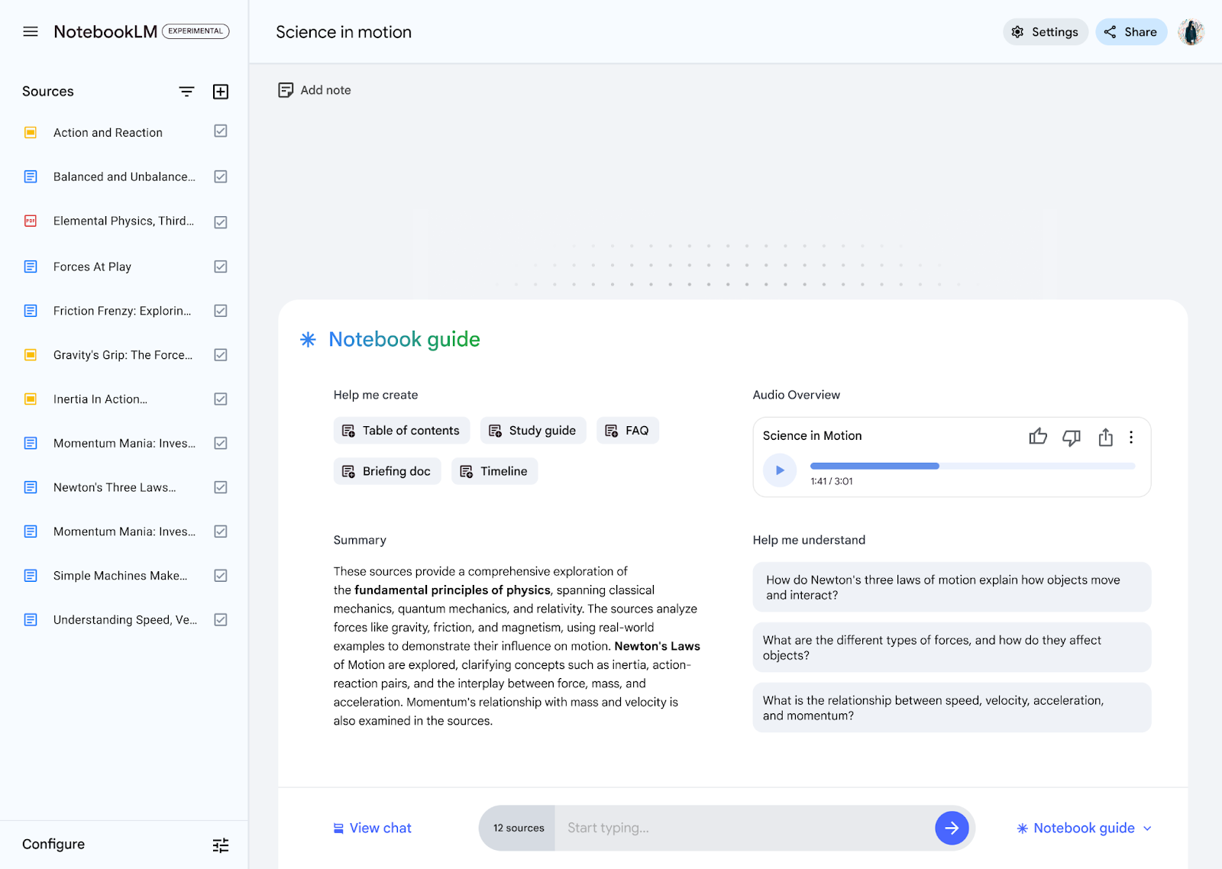The image size is (1222, 869).
Task: Open the Share dialog
Action: [1131, 31]
